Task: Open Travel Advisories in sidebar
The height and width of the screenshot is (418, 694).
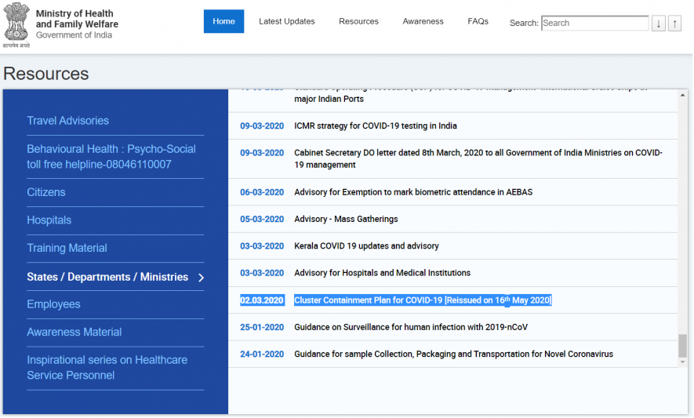Action: pyautogui.click(x=68, y=121)
